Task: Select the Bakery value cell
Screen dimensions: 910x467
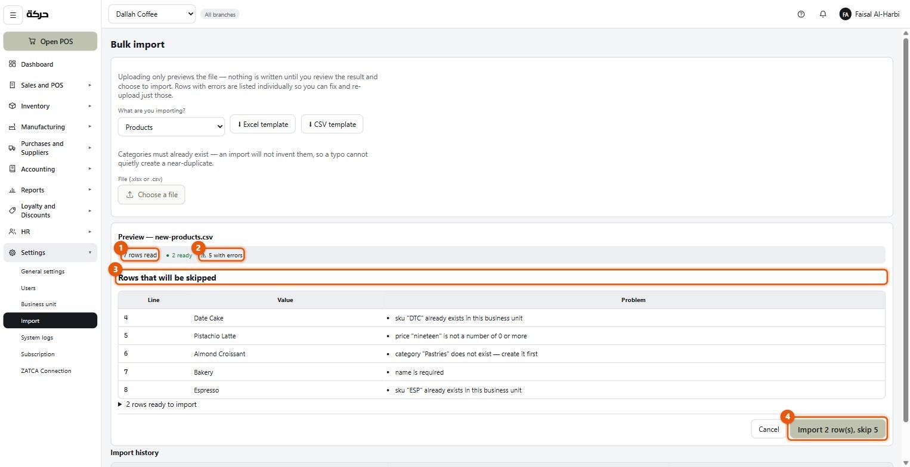Action: click(203, 372)
